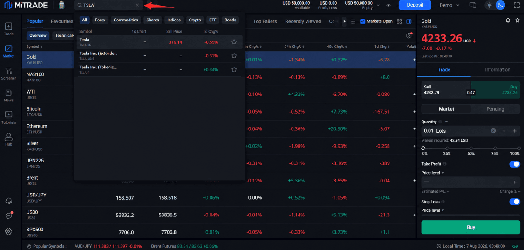Toggle the side panel layout icon
This screenshot has height=250, width=524.
point(408,21)
